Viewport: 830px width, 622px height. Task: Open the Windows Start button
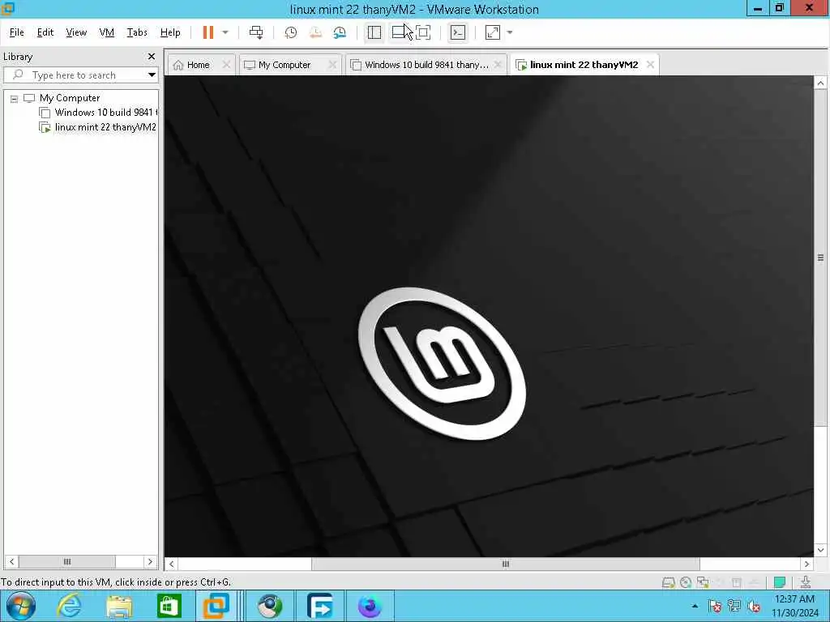pos(21,606)
